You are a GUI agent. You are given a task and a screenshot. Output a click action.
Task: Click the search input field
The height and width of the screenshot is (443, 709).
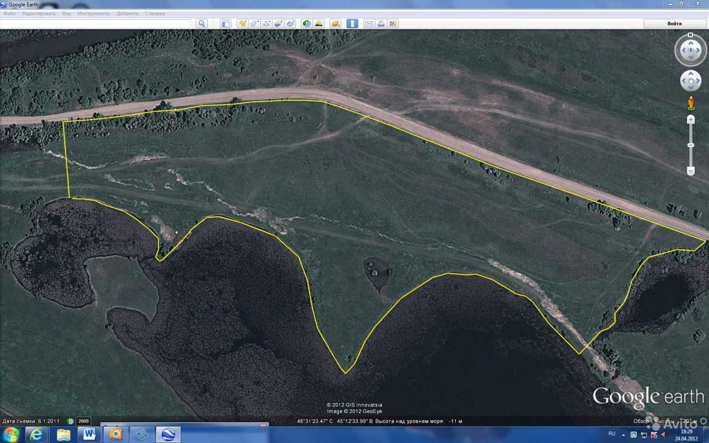(95, 23)
